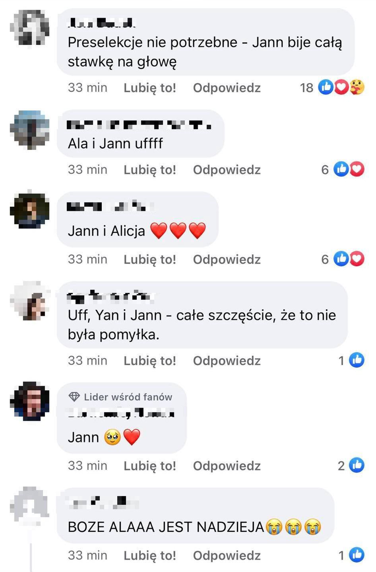The image size is (376, 572).
Task: Click the thumbs-up reaction on the 'Jann i Alicja' comment
Action: (x=341, y=259)
